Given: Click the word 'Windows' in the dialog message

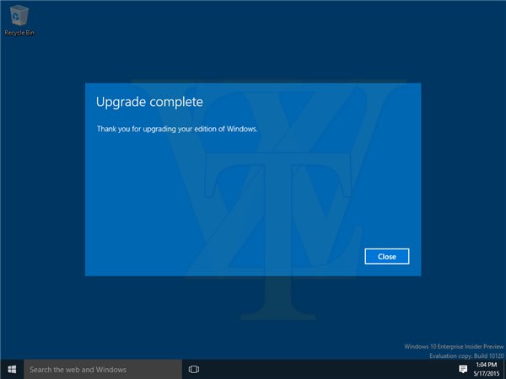Looking at the screenshot, I should click(x=242, y=129).
